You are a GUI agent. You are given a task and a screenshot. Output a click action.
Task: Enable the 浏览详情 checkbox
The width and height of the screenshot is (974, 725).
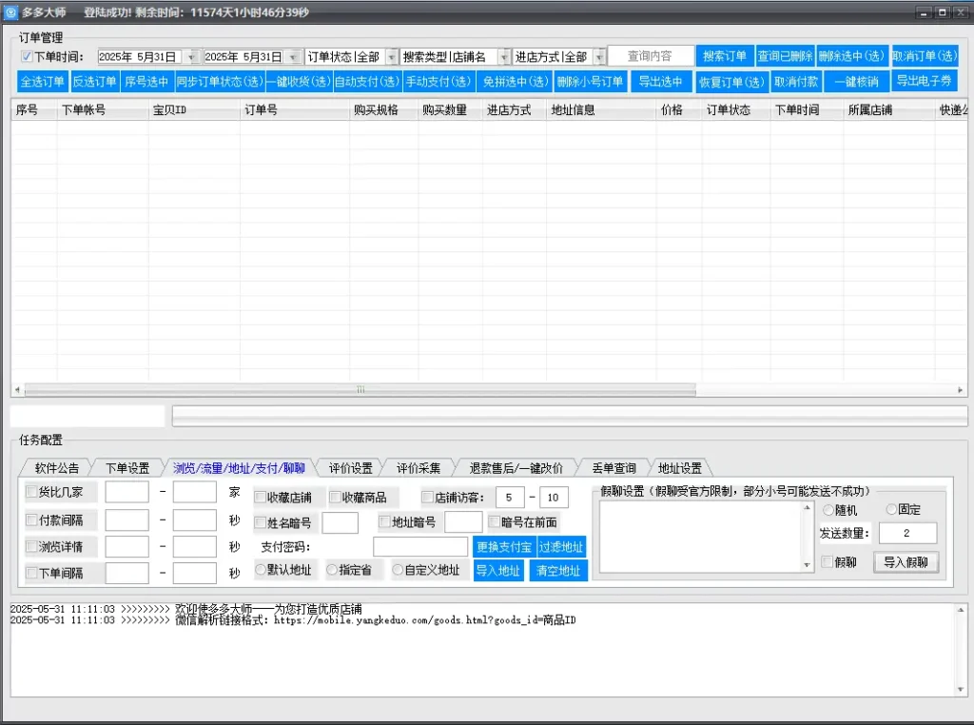(31, 547)
